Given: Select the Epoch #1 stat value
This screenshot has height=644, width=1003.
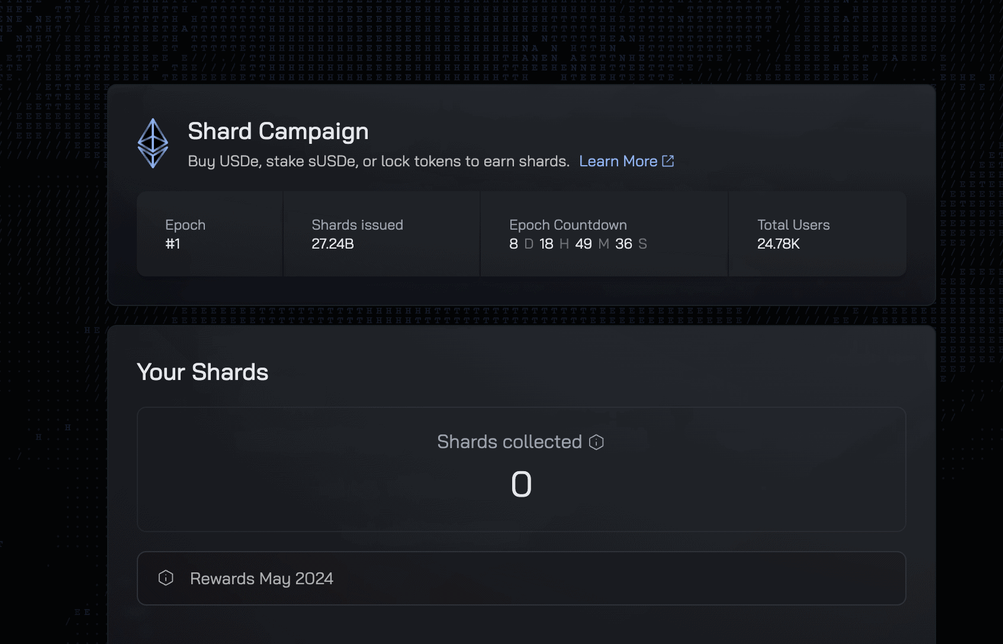Looking at the screenshot, I should click(x=172, y=244).
